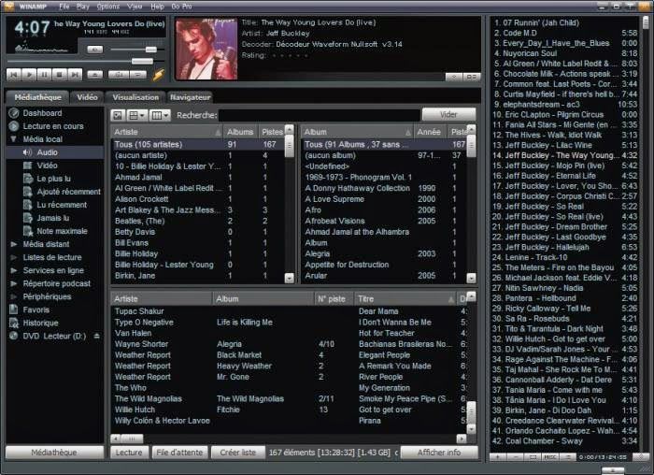Open Dashboard in the library tree
654x475 pixels.
click(42, 113)
